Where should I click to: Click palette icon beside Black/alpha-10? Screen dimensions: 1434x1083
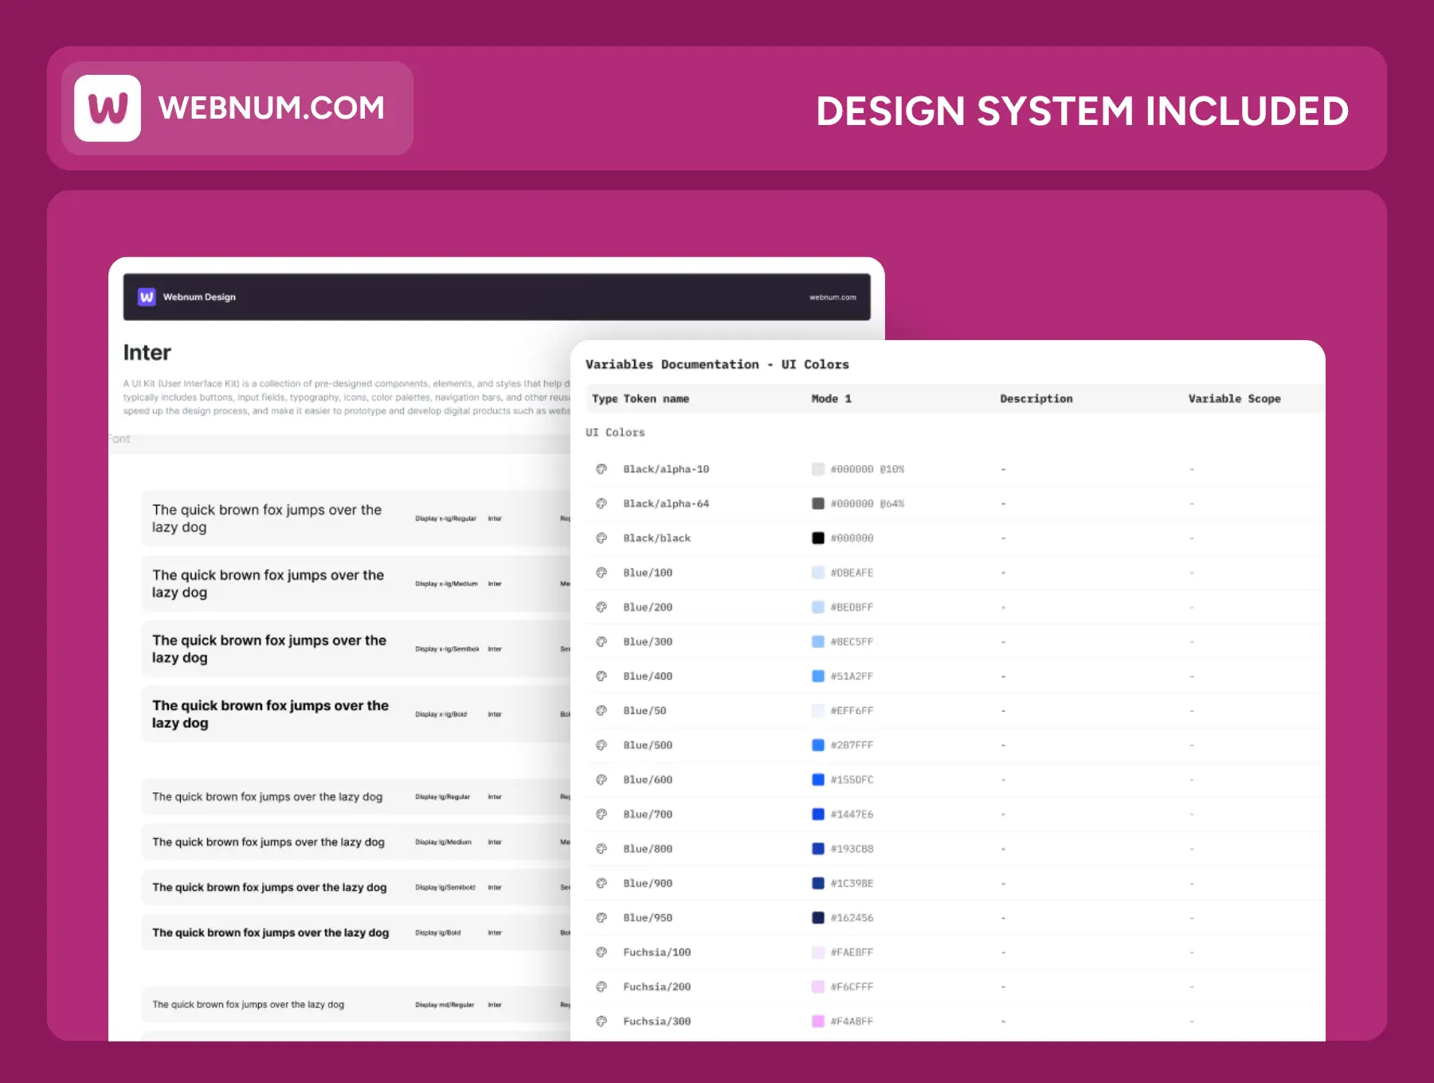tap(601, 469)
